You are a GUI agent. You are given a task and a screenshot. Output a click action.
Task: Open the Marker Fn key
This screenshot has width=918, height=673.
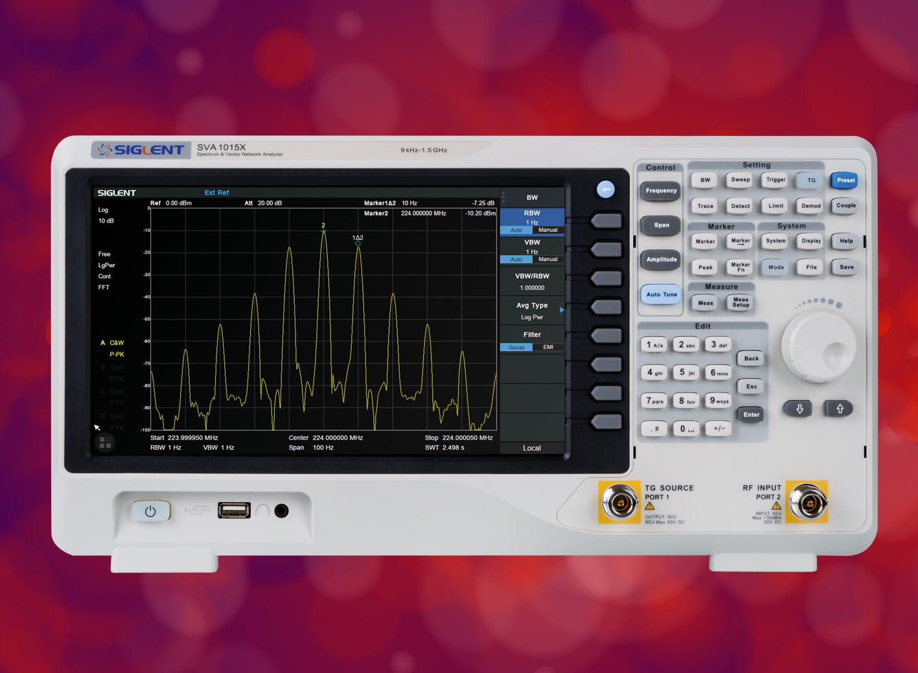tap(740, 267)
